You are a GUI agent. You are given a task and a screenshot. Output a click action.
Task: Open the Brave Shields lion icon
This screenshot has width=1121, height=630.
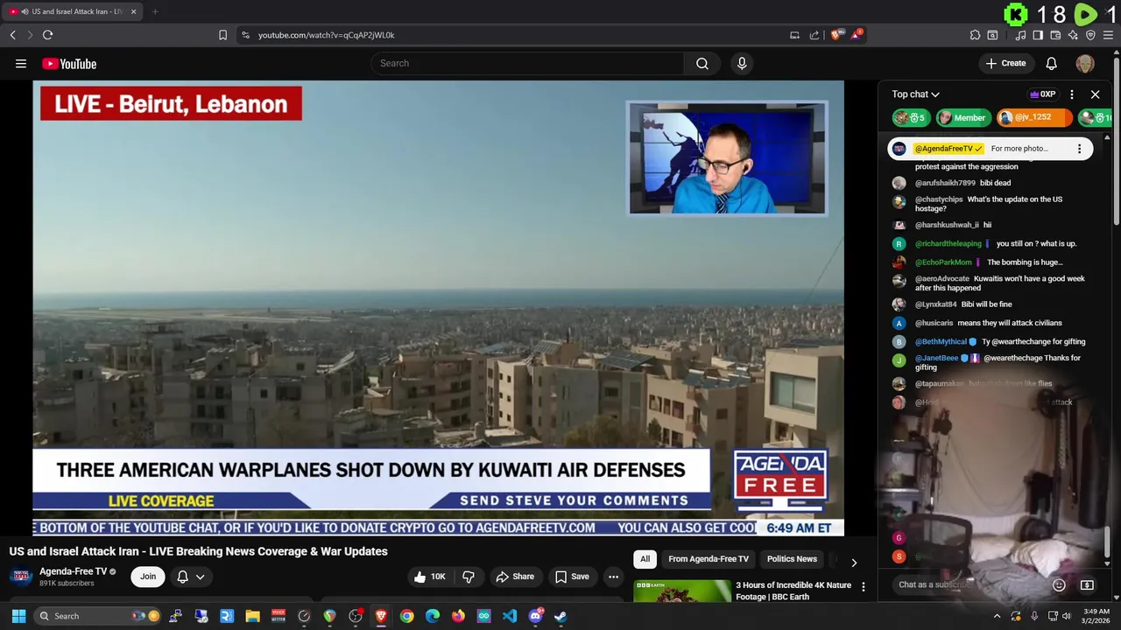click(836, 35)
